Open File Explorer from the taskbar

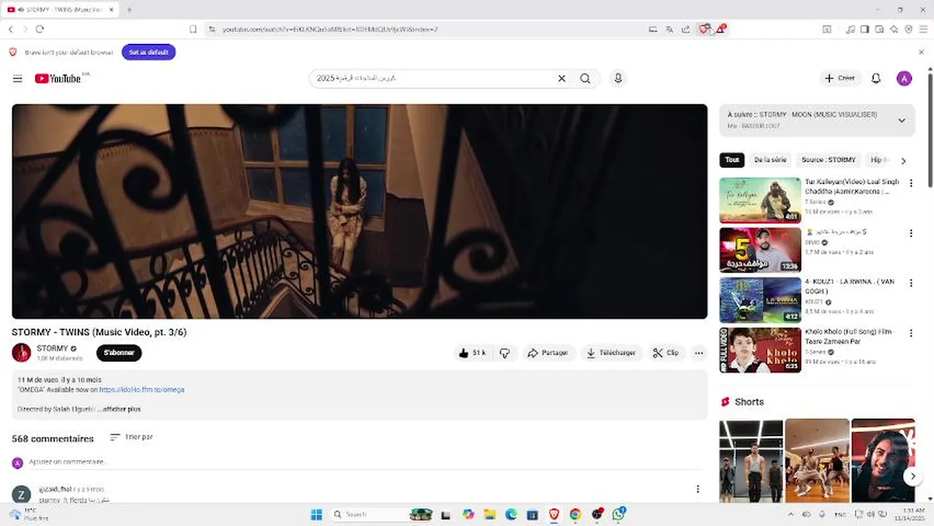(x=490, y=514)
